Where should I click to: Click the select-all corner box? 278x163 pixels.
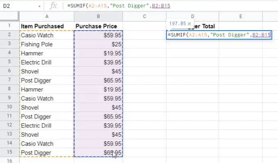tap(9, 16)
